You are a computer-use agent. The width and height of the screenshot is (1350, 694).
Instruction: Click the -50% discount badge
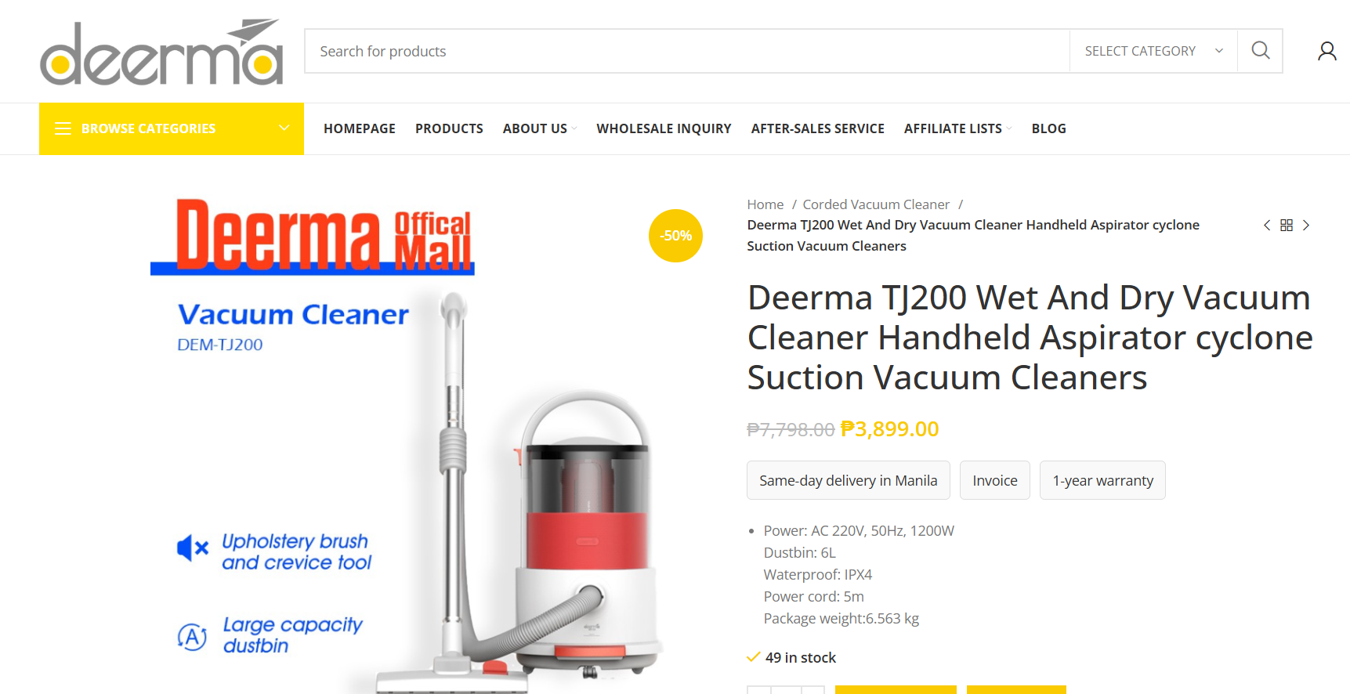click(675, 236)
